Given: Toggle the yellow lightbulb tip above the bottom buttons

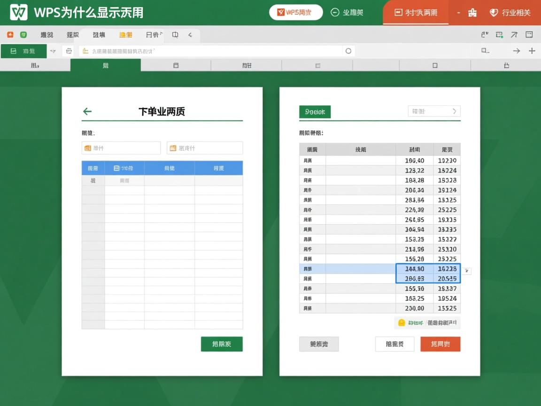Looking at the screenshot, I should pos(402,323).
